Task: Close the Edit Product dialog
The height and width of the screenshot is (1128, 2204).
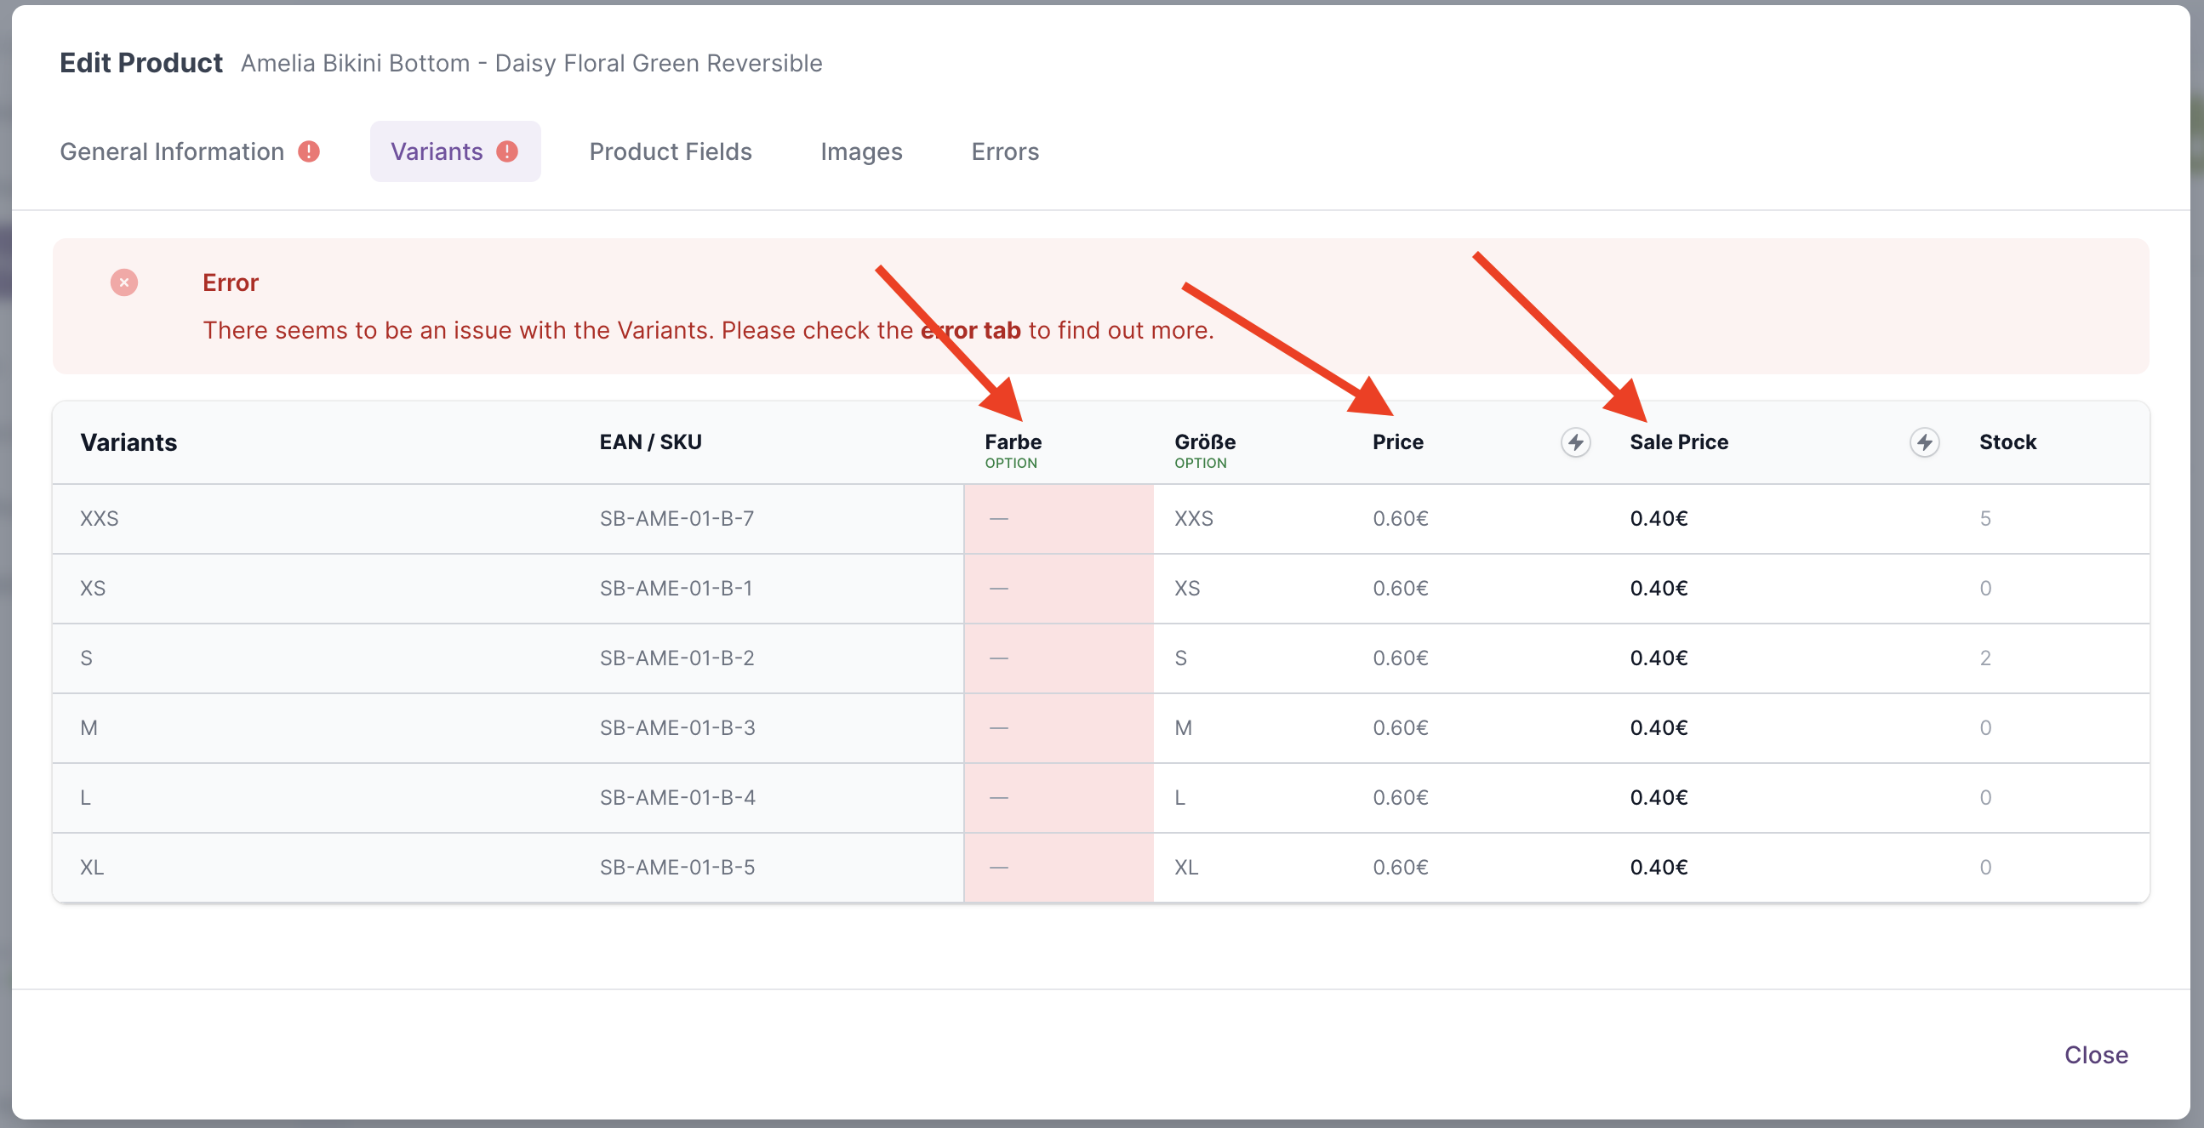Action: pyautogui.click(x=2096, y=1055)
